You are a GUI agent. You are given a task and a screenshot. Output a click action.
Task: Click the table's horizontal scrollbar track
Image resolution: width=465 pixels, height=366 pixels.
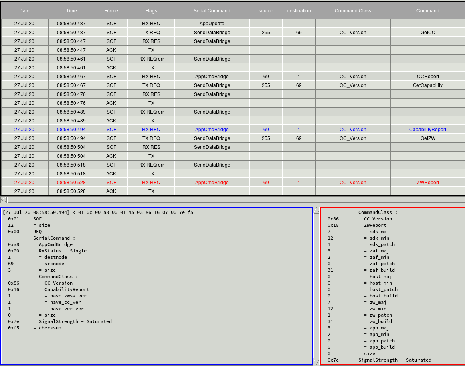pyautogui.click(x=232, y=199)
